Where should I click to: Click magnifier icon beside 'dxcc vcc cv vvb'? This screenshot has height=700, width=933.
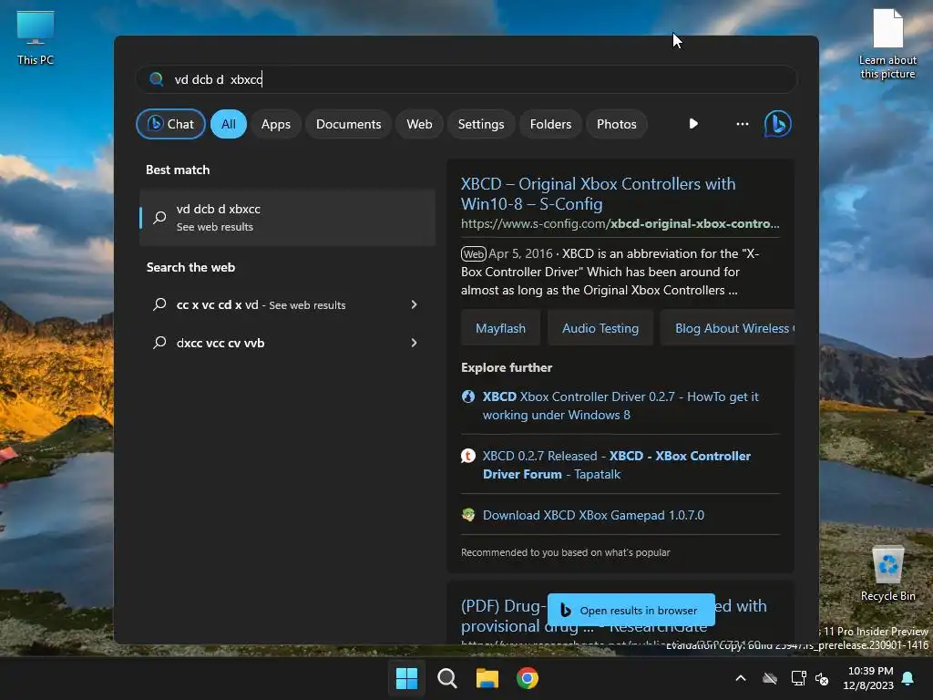click(159, 343)
